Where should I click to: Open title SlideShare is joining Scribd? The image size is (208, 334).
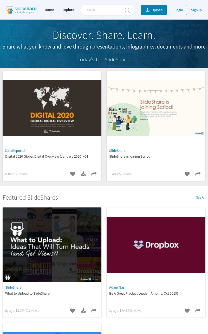point(130,157)
